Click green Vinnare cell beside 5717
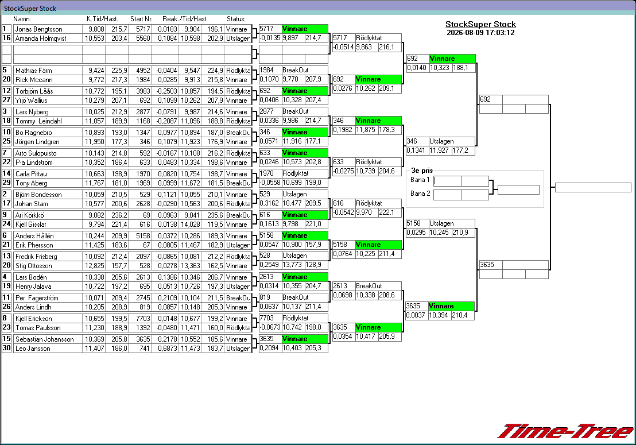This screenshot has height=445, width=636. click(x=305, y=29)
